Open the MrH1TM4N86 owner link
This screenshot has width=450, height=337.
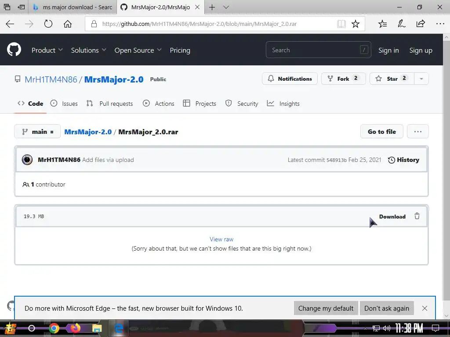coord(51,79)
